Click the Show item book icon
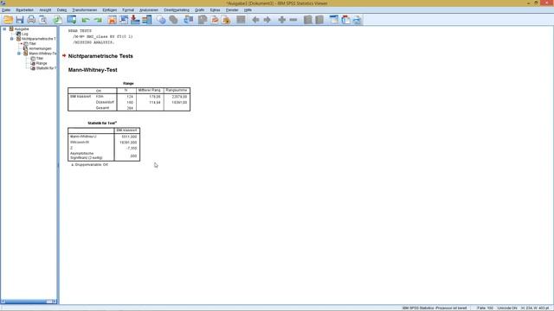Viewport: 554px width, 311px height. [308, 20]
